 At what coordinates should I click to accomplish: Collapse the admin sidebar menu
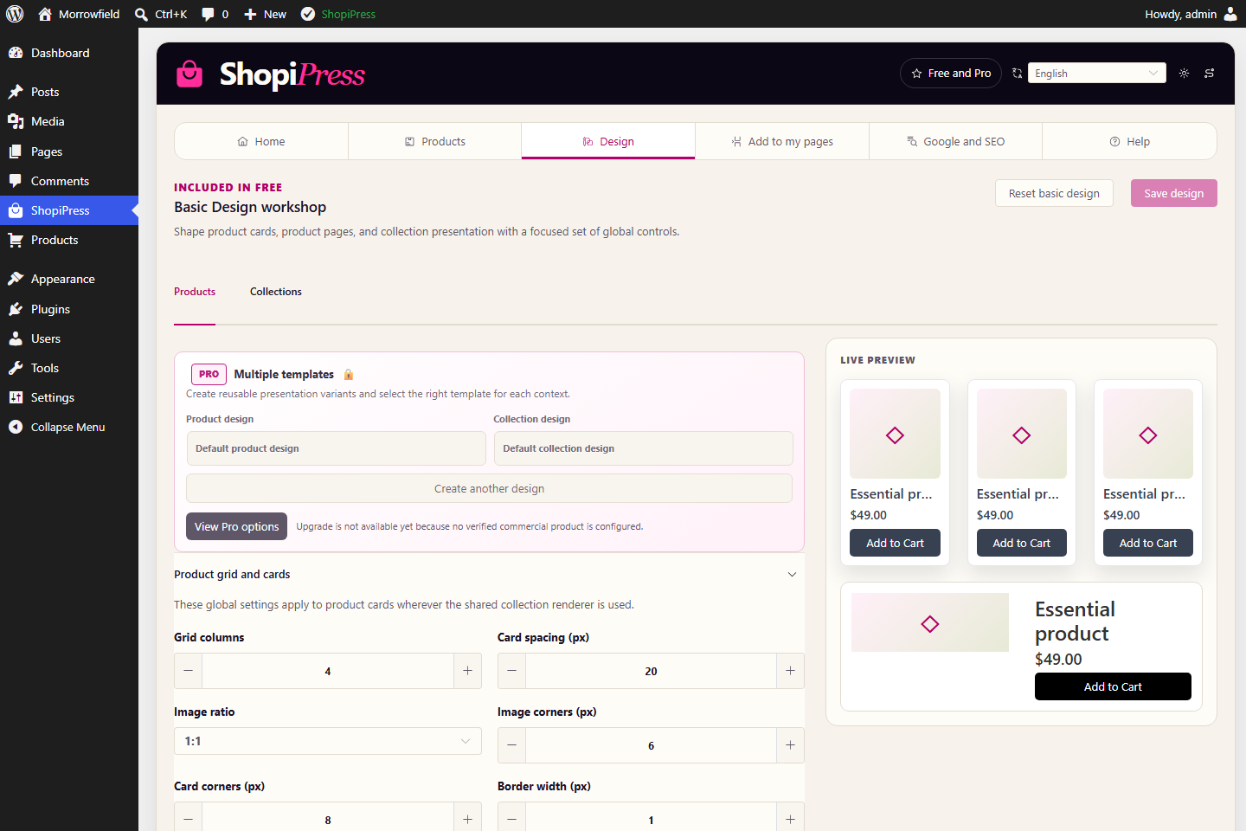[69, 427]
